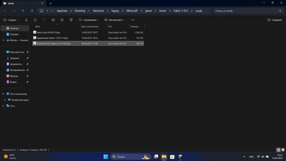The image size is (286, 161).
Task: Sort by Дата изменения column header
Action: click(x=94, y=26)
